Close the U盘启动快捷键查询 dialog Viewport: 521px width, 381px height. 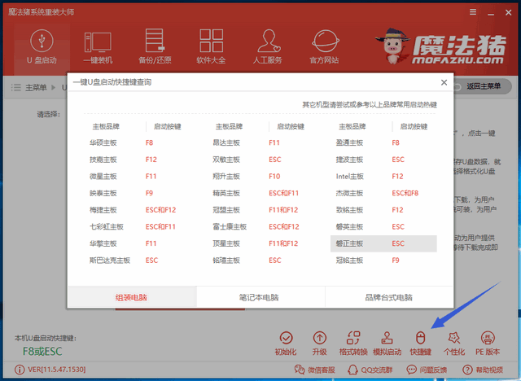[x=444, y=82]
